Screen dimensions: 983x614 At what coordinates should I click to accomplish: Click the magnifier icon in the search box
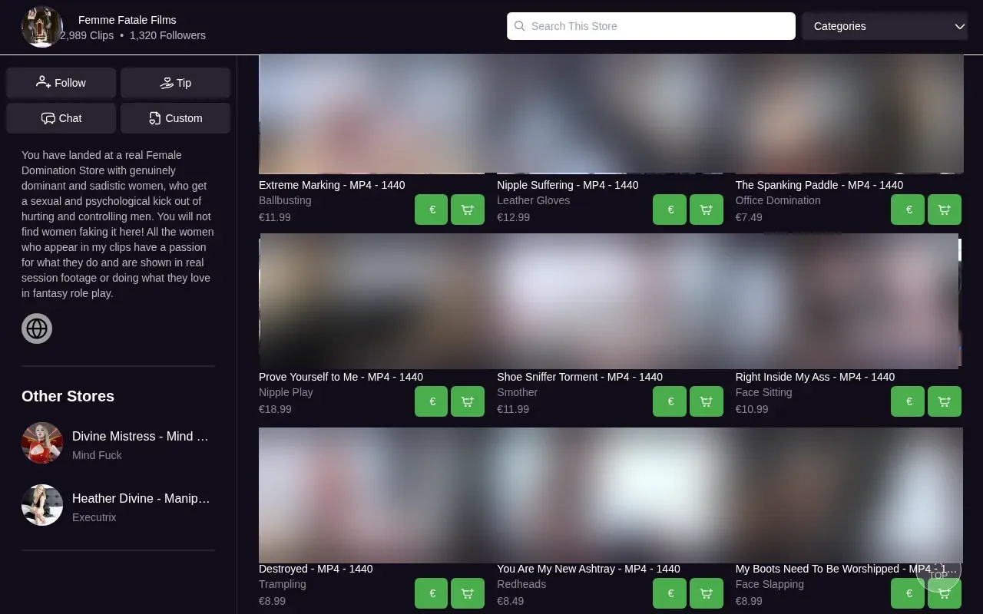coord(520,26)
